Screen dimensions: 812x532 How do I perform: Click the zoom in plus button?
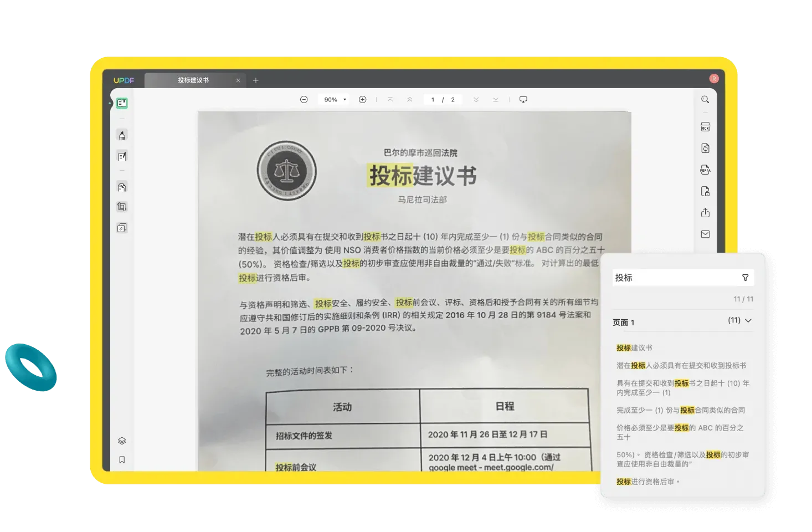362,100
